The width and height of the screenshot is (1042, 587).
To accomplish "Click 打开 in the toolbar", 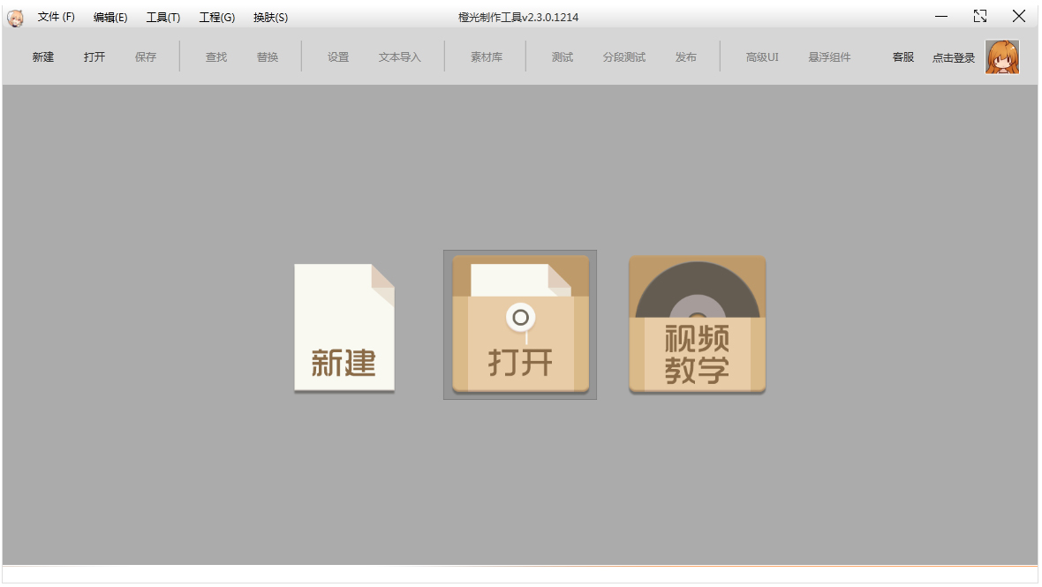I will click(94, 57).
